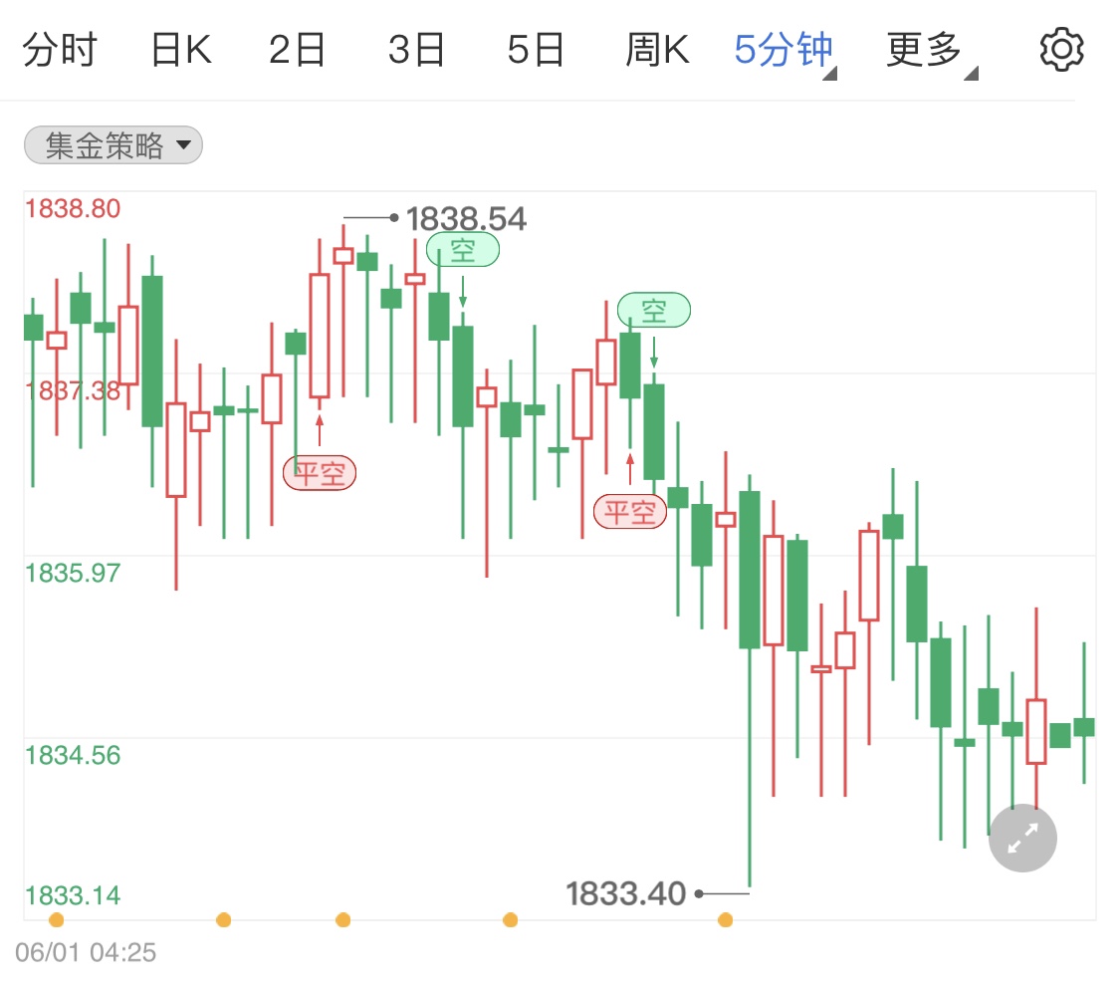Click the left red 平空 signal badge
This screenshot has width=1120, height=984.
click(319, 473)
